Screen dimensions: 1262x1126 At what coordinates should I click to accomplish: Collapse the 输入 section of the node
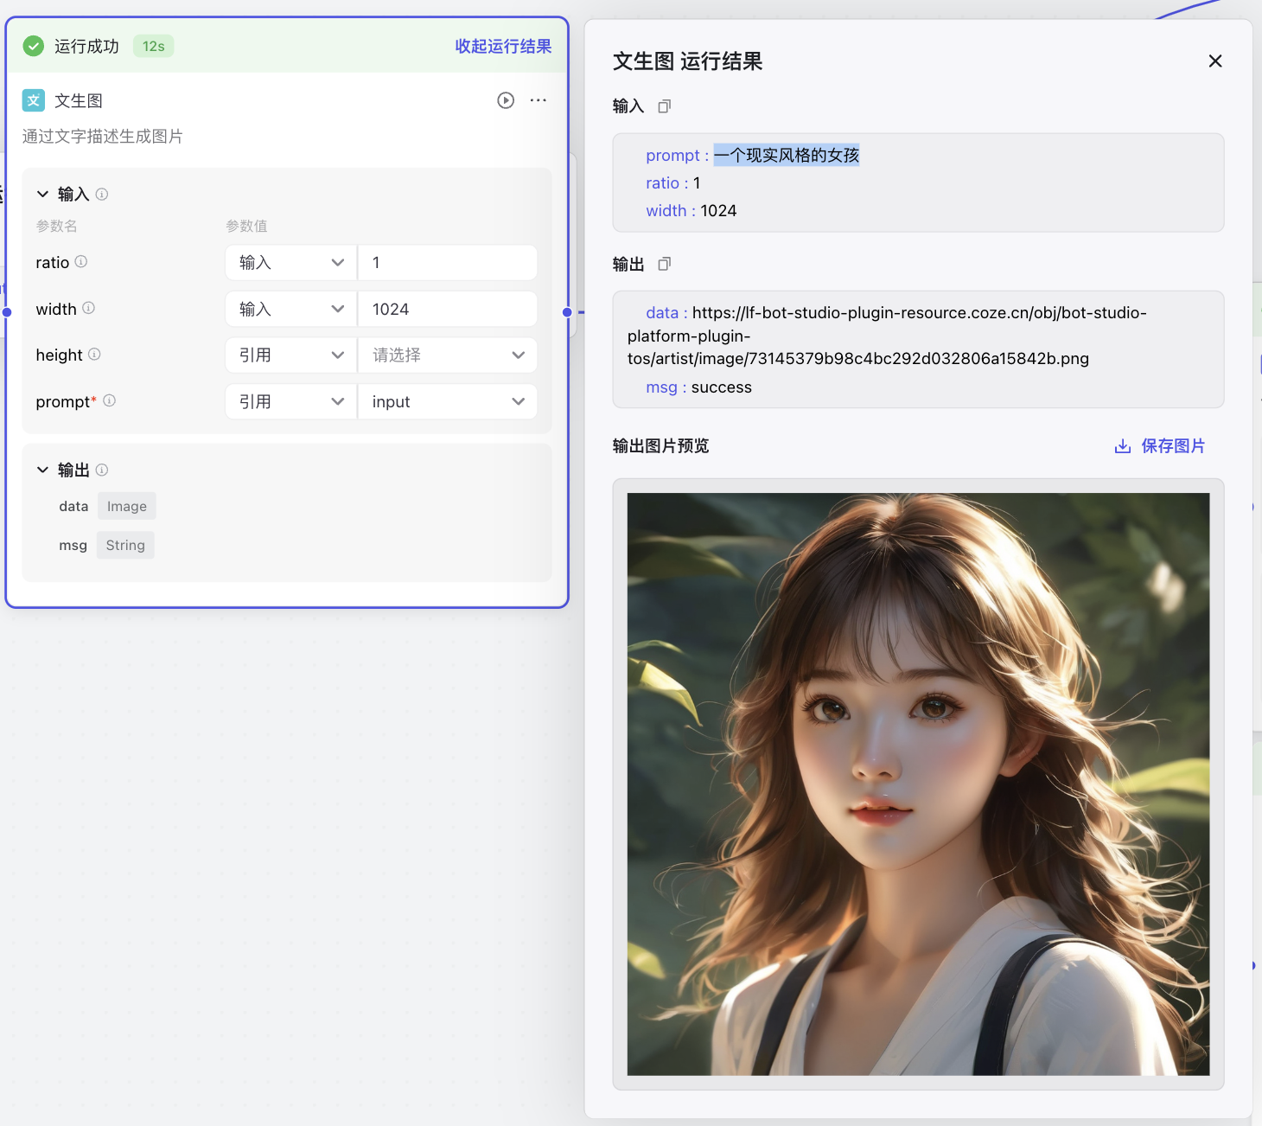pos(42,194)
